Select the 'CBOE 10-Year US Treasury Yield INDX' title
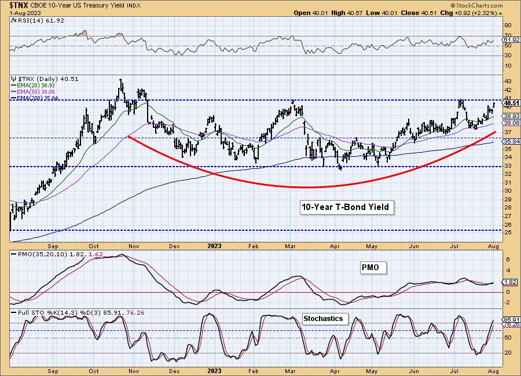This screenshot has width=521, height=376. pyautogui.click(x=86, y=6)
